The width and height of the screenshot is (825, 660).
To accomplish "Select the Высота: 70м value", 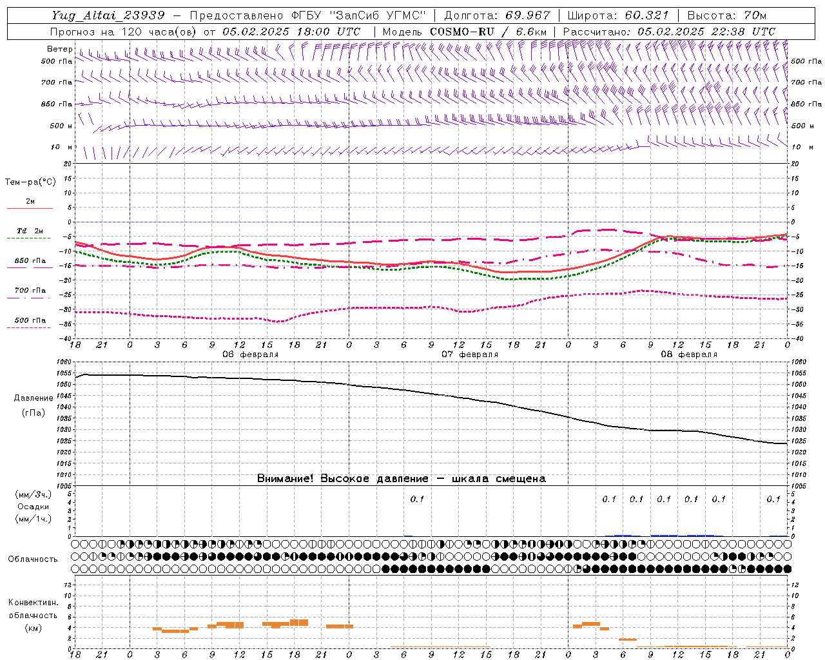I will click(727, 15).
